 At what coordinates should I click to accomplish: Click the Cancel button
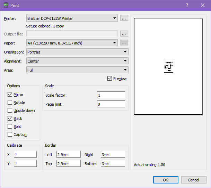[x=194, y=180]
